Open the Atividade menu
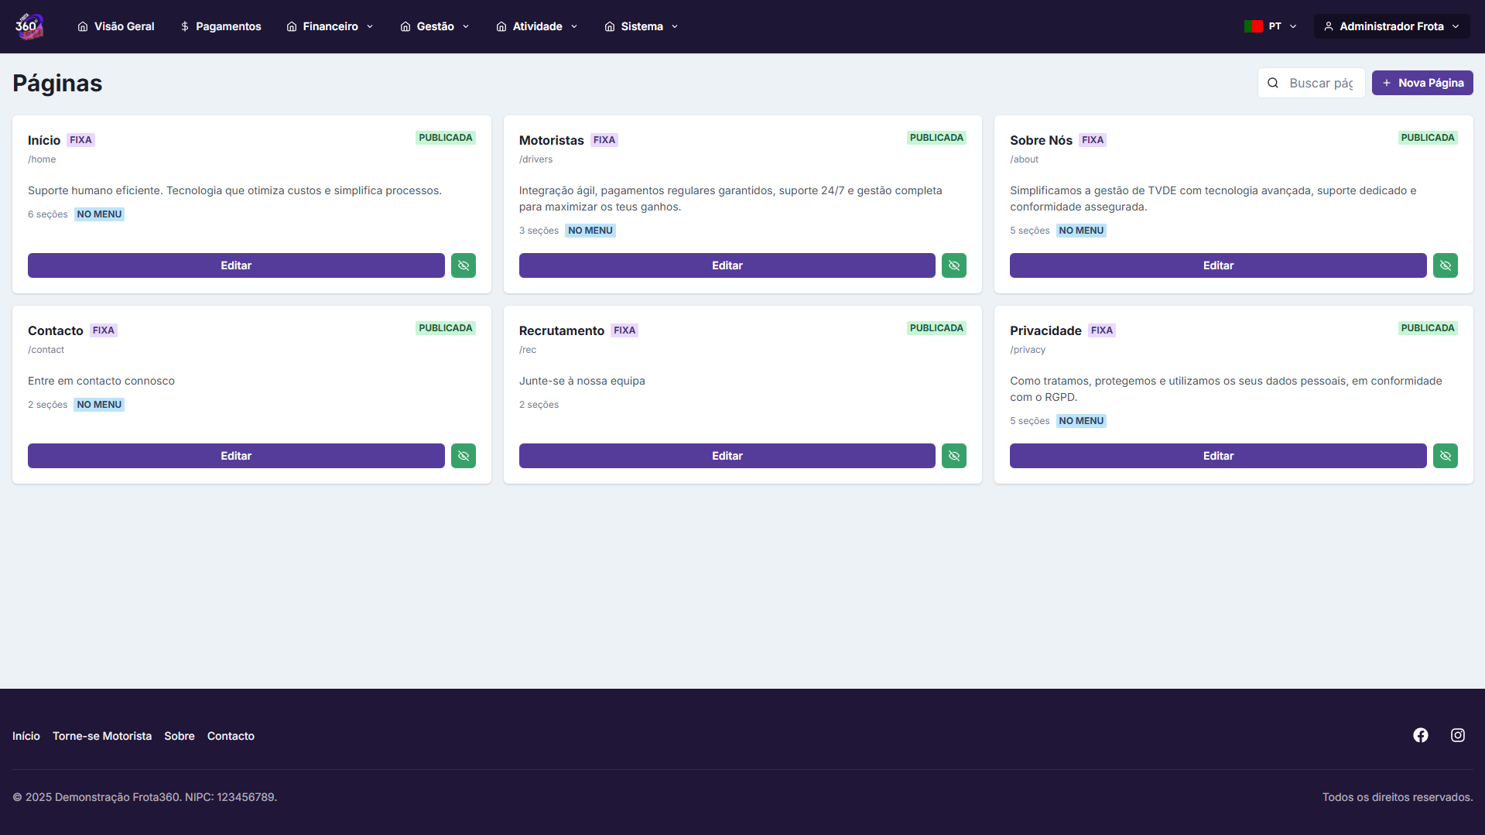 537,26
